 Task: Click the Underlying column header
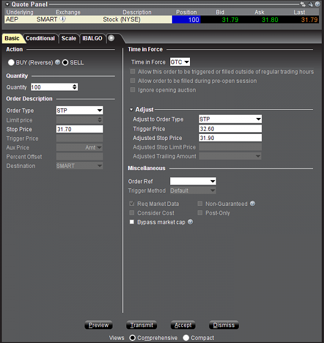click(x=20, y=12)
